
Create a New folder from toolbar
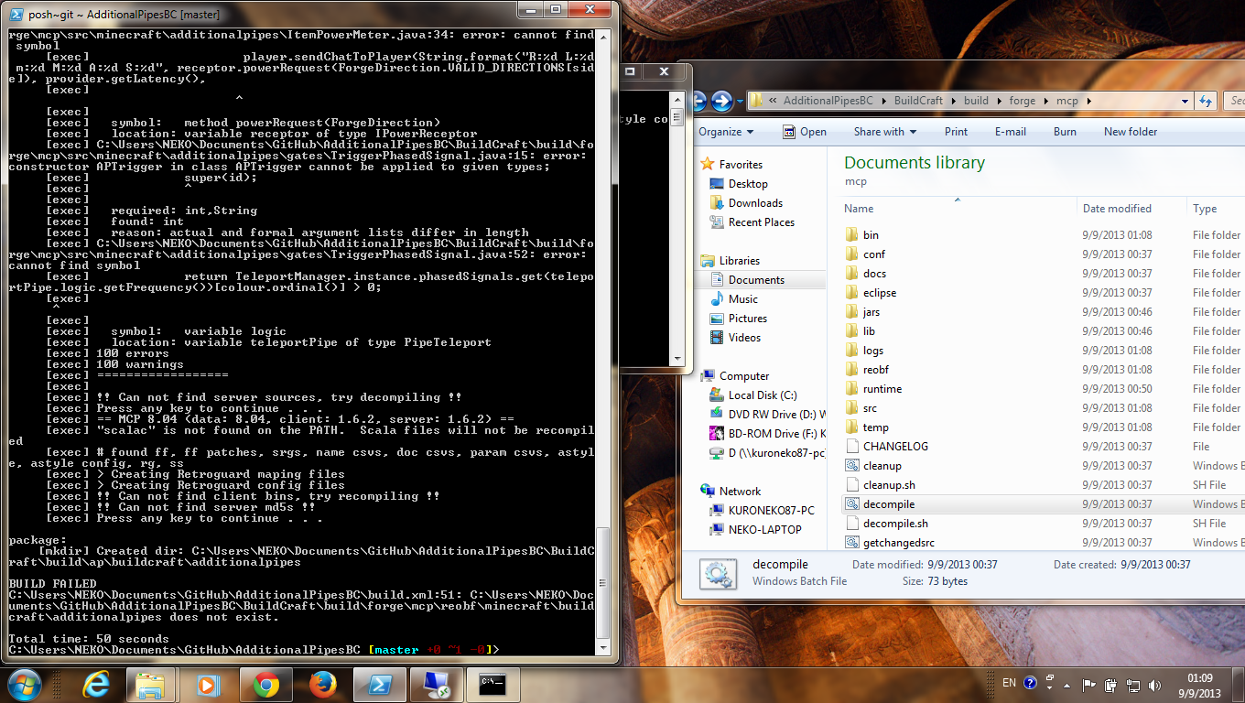(1131, 132)
